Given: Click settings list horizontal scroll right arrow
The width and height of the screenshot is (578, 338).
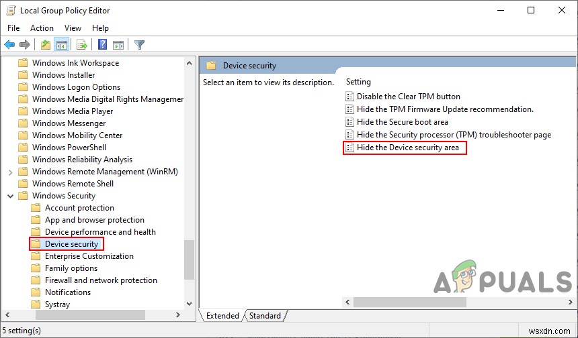Looking at the screenshot, I should (x=570, y=302).
